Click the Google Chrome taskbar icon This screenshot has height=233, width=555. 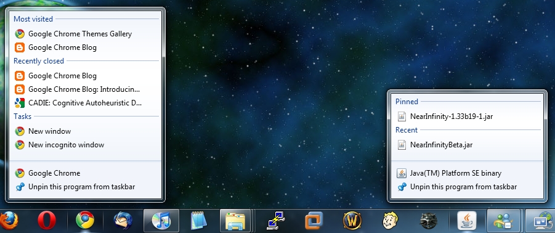click(x=85, y=221)
